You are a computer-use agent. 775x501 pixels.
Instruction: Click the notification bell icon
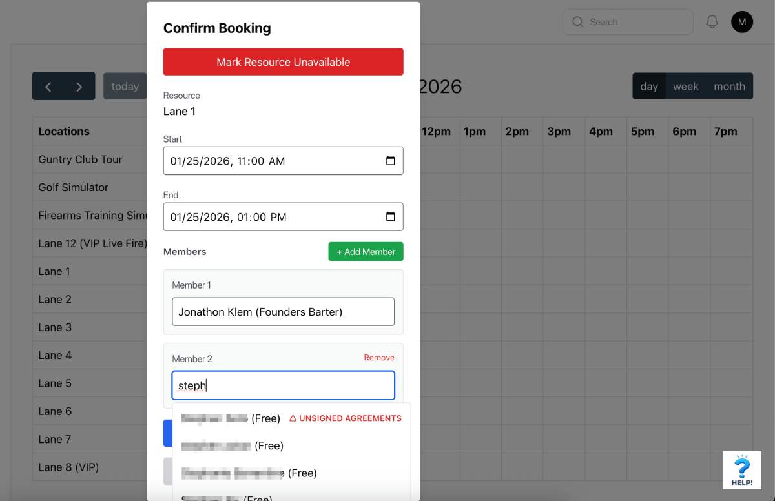[712, 22]
